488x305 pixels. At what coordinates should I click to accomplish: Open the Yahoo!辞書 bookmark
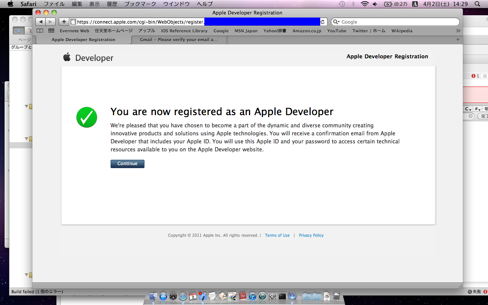click(x=275, y=31)
